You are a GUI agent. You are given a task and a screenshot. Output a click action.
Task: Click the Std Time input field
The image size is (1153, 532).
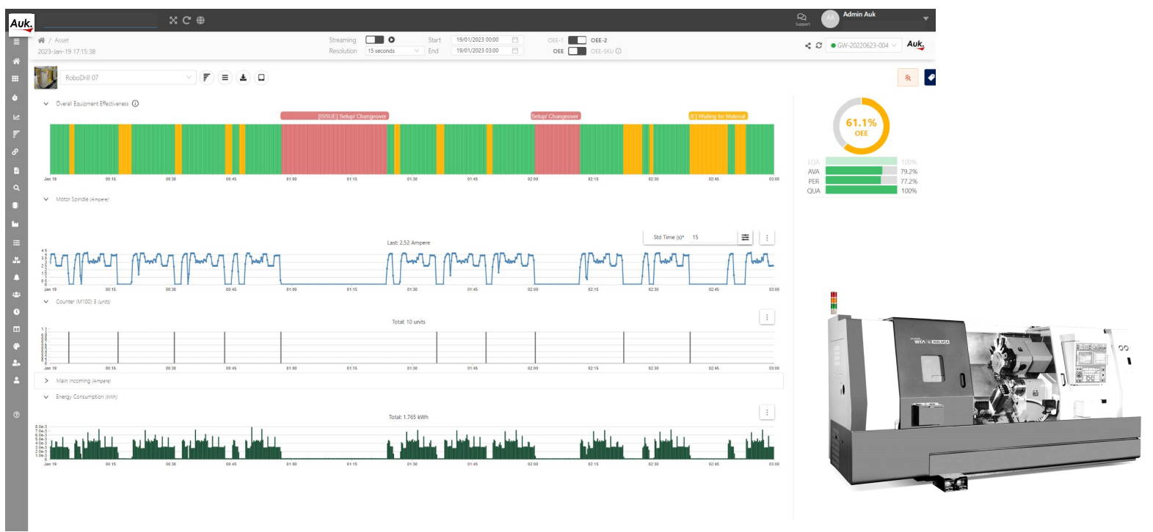tap(712, 237)
